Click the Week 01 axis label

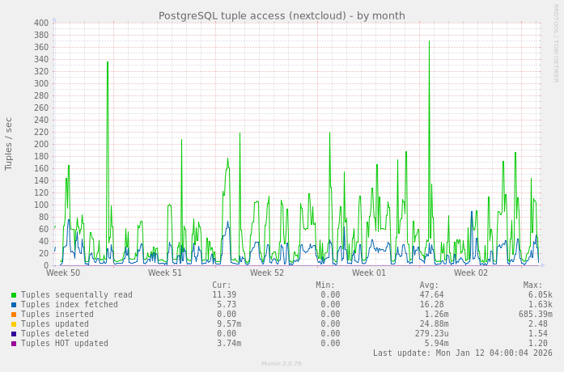[369, 273]
